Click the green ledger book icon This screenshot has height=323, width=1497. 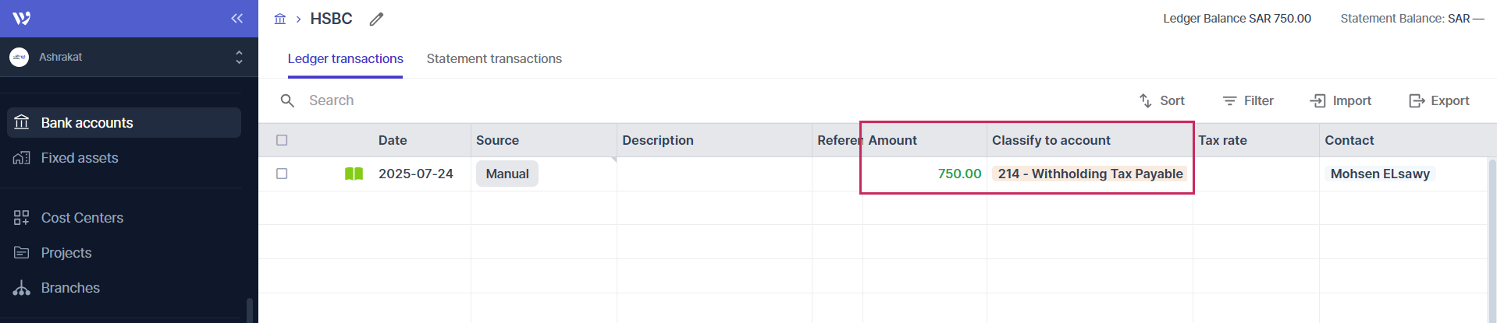[354, 174]
